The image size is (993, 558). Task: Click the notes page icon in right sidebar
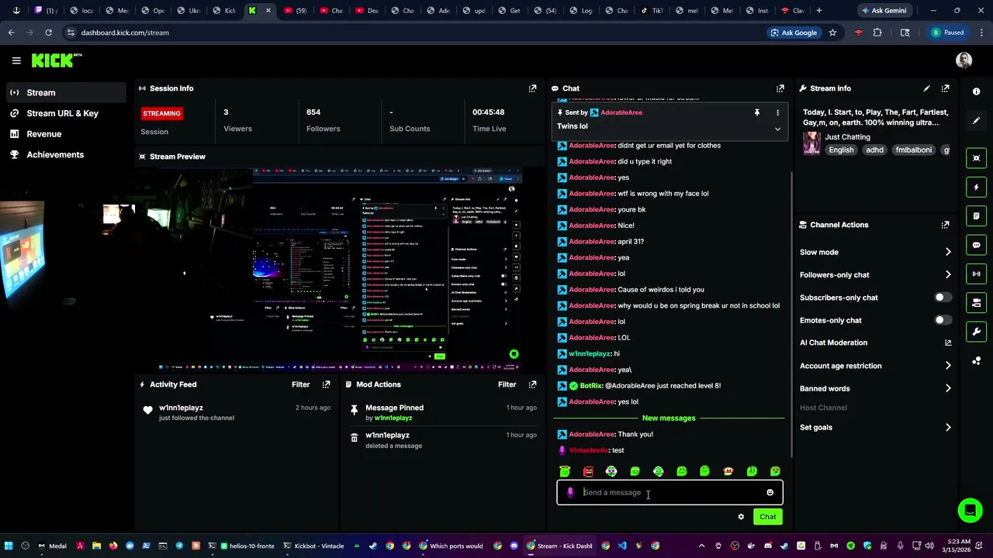pyautogui.click(x=976, y=215)
